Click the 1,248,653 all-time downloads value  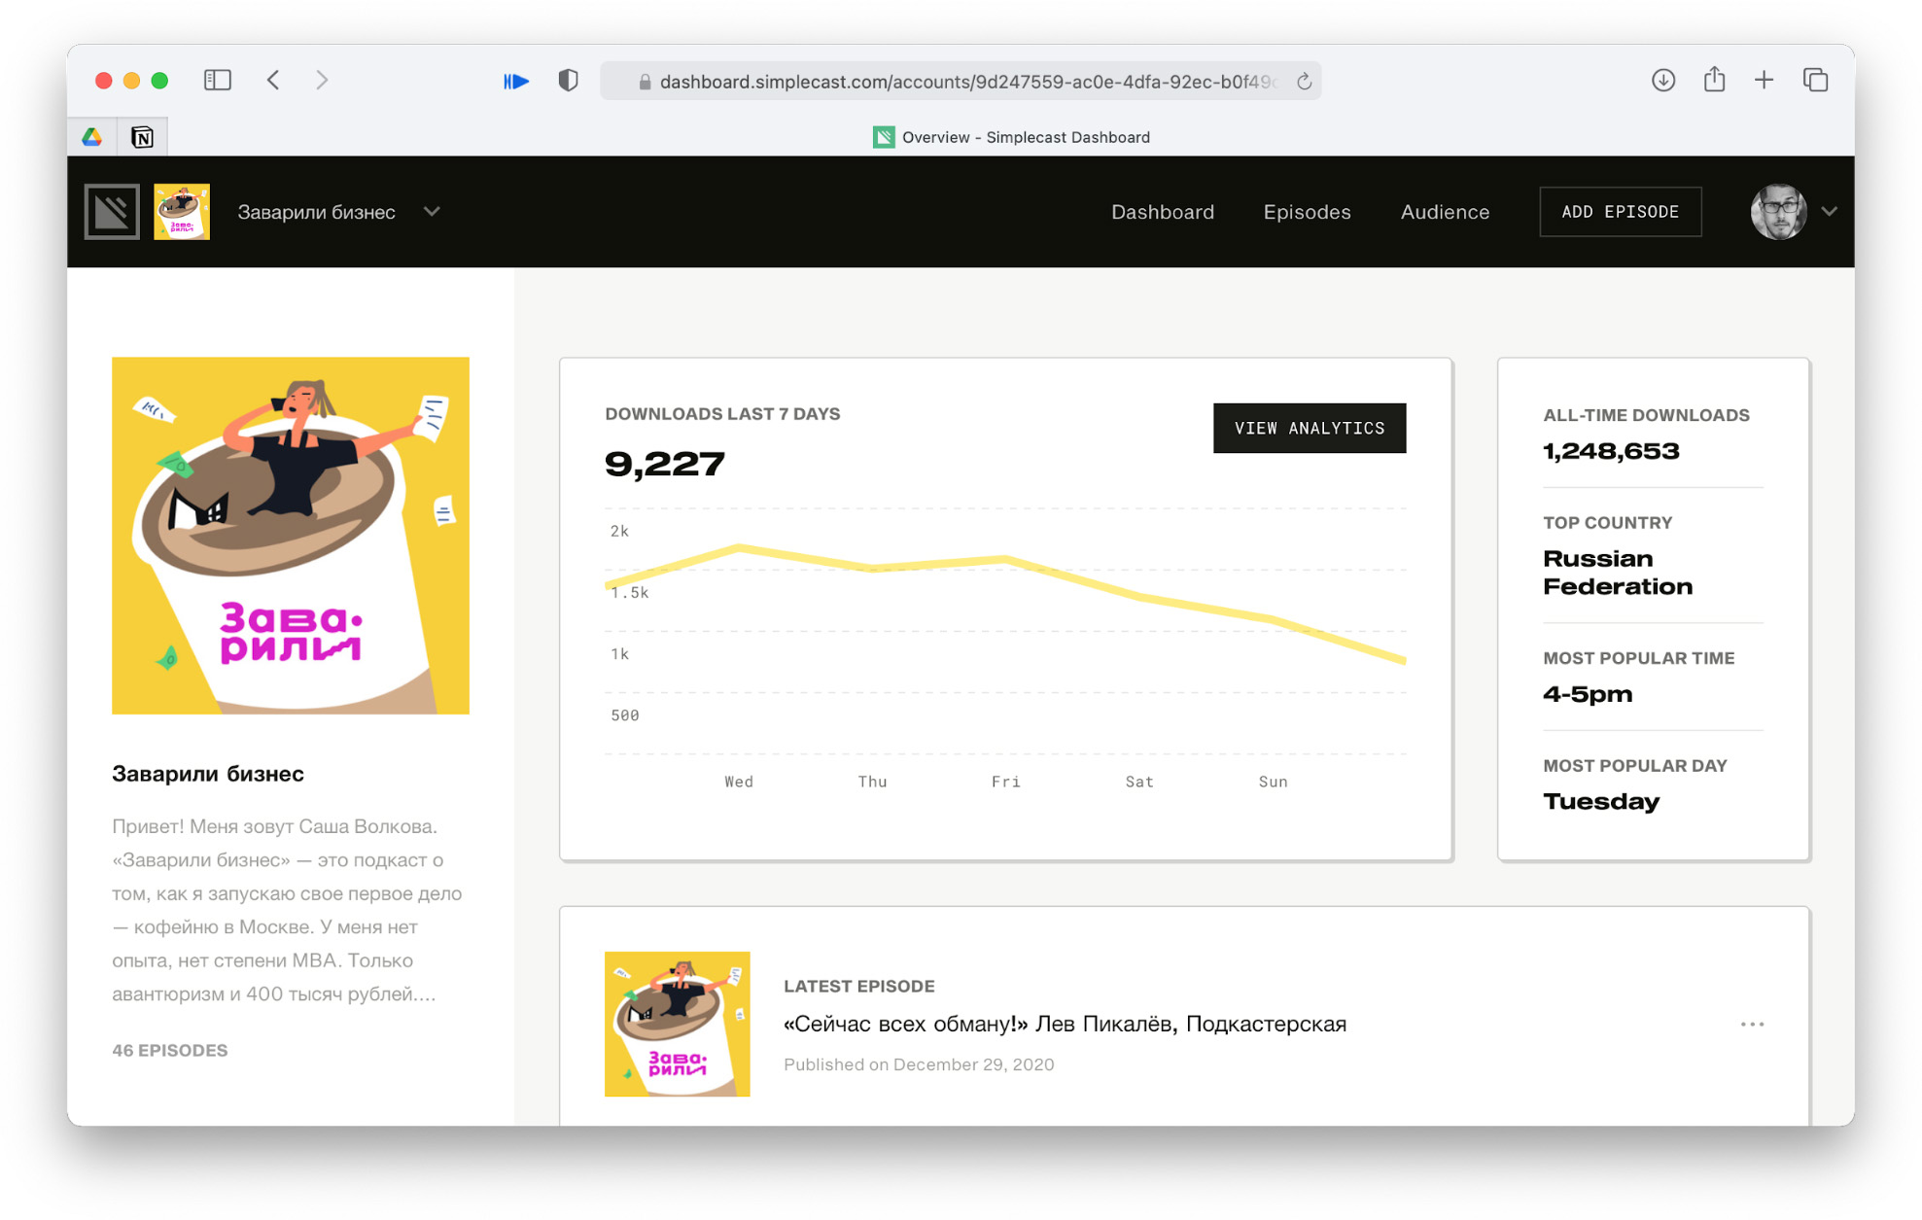click(x=1611, y=451)
